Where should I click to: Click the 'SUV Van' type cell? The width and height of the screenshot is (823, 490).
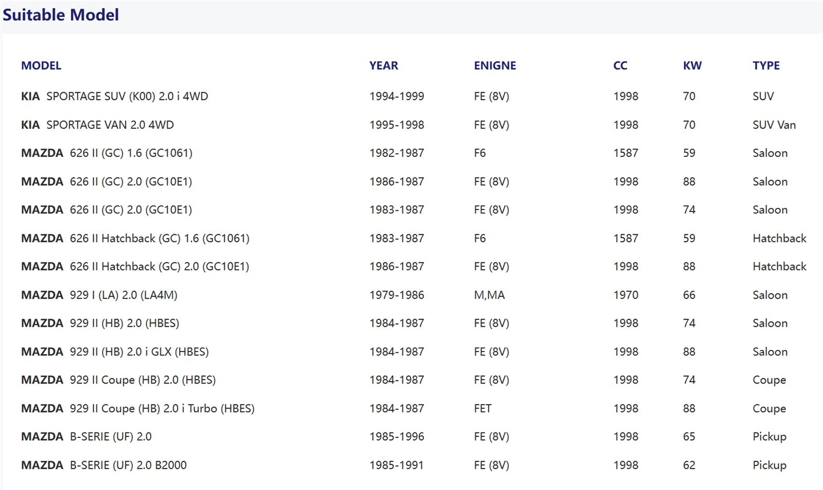tap(774, 125)
